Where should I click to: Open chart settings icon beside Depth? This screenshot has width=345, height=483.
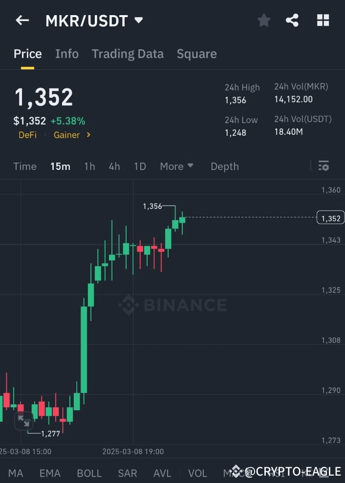323,166
